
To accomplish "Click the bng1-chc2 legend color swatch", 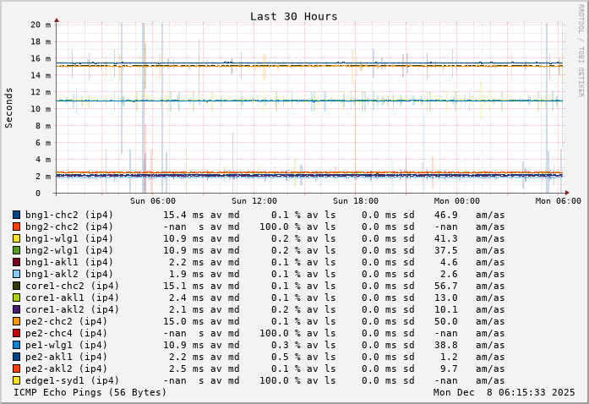I will [16, 215].
